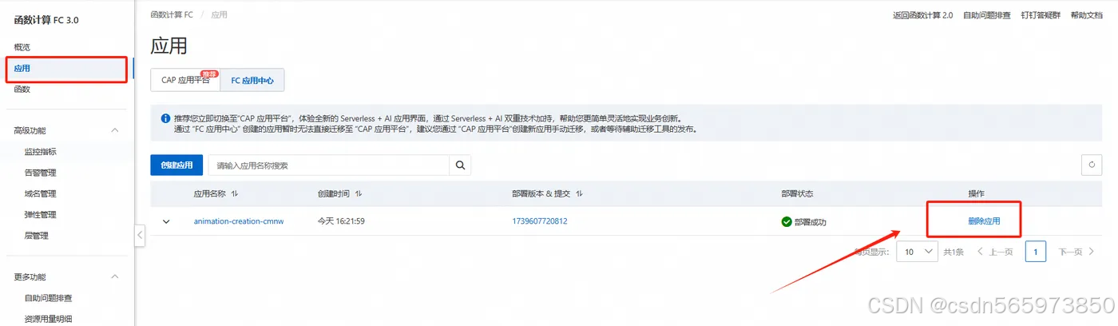Screen dimensions: 1118x326
Task: Sort by 部署版本 & 提交 column
Action: coord(579,194)
